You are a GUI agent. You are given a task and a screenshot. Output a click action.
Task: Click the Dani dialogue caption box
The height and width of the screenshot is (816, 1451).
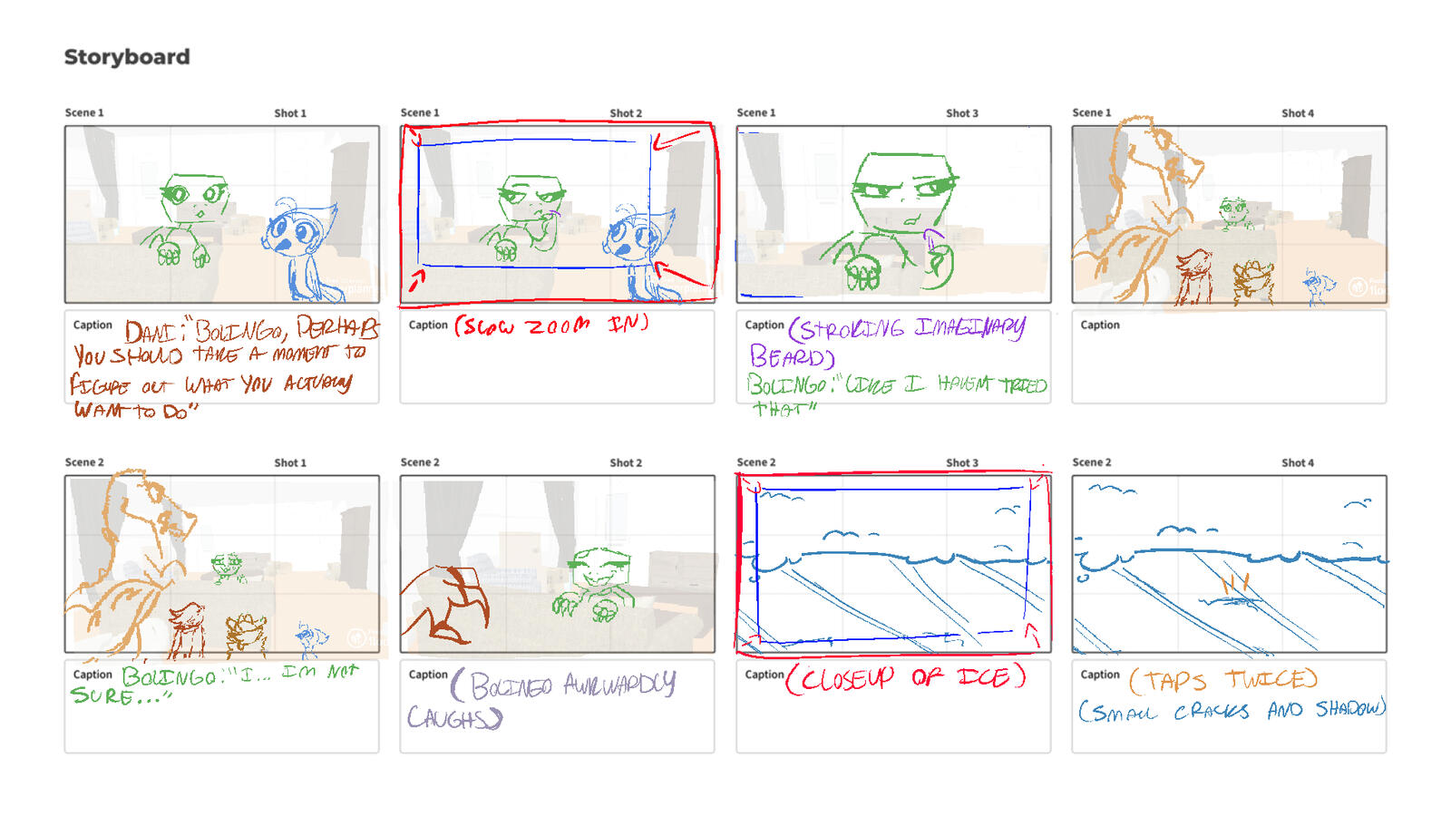click(x=222, y=357)
